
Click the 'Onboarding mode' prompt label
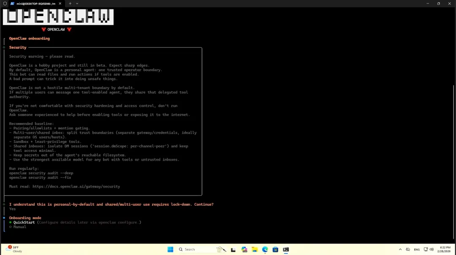[x=25, y=218]
